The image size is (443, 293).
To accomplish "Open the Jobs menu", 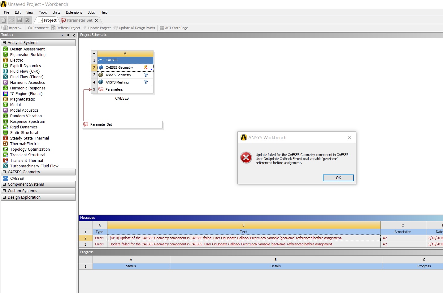I will (91, 12).
